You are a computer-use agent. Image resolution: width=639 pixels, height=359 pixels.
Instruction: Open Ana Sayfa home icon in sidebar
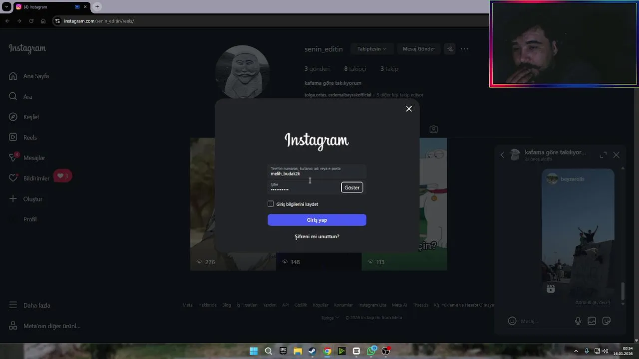click(x=13, y=76)
